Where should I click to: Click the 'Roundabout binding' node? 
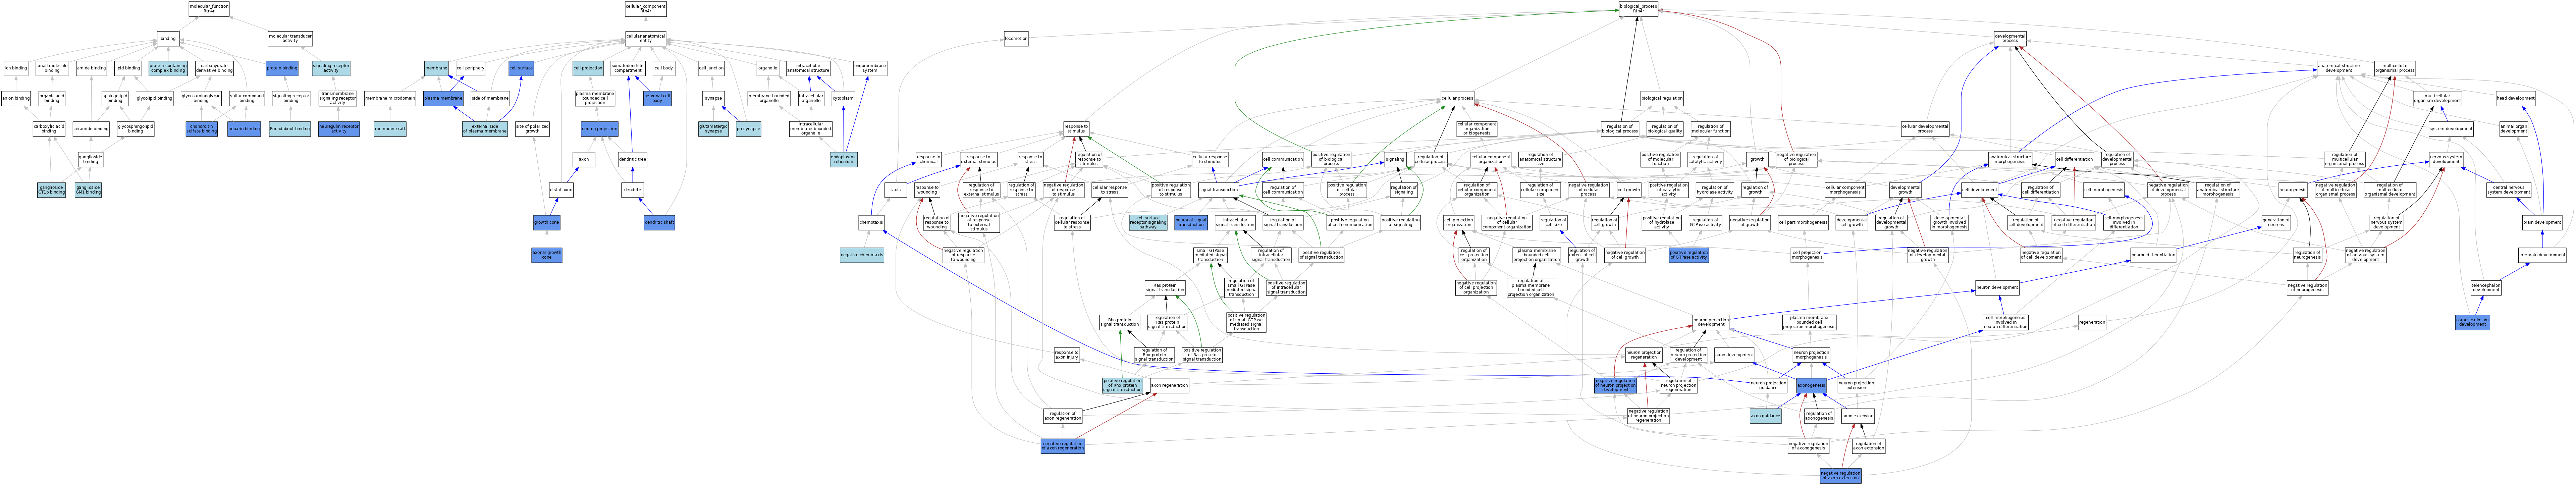[x=290, y=129]
